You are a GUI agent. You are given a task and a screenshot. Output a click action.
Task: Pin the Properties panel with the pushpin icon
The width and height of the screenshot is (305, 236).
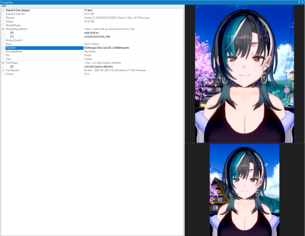299,2
